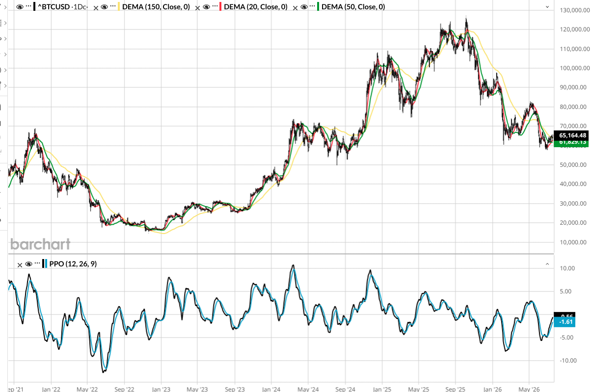Remove the DEMA (20, Close, 0) study
The width and height of the screenshot is (594, 392).
[x=197, y=7]
